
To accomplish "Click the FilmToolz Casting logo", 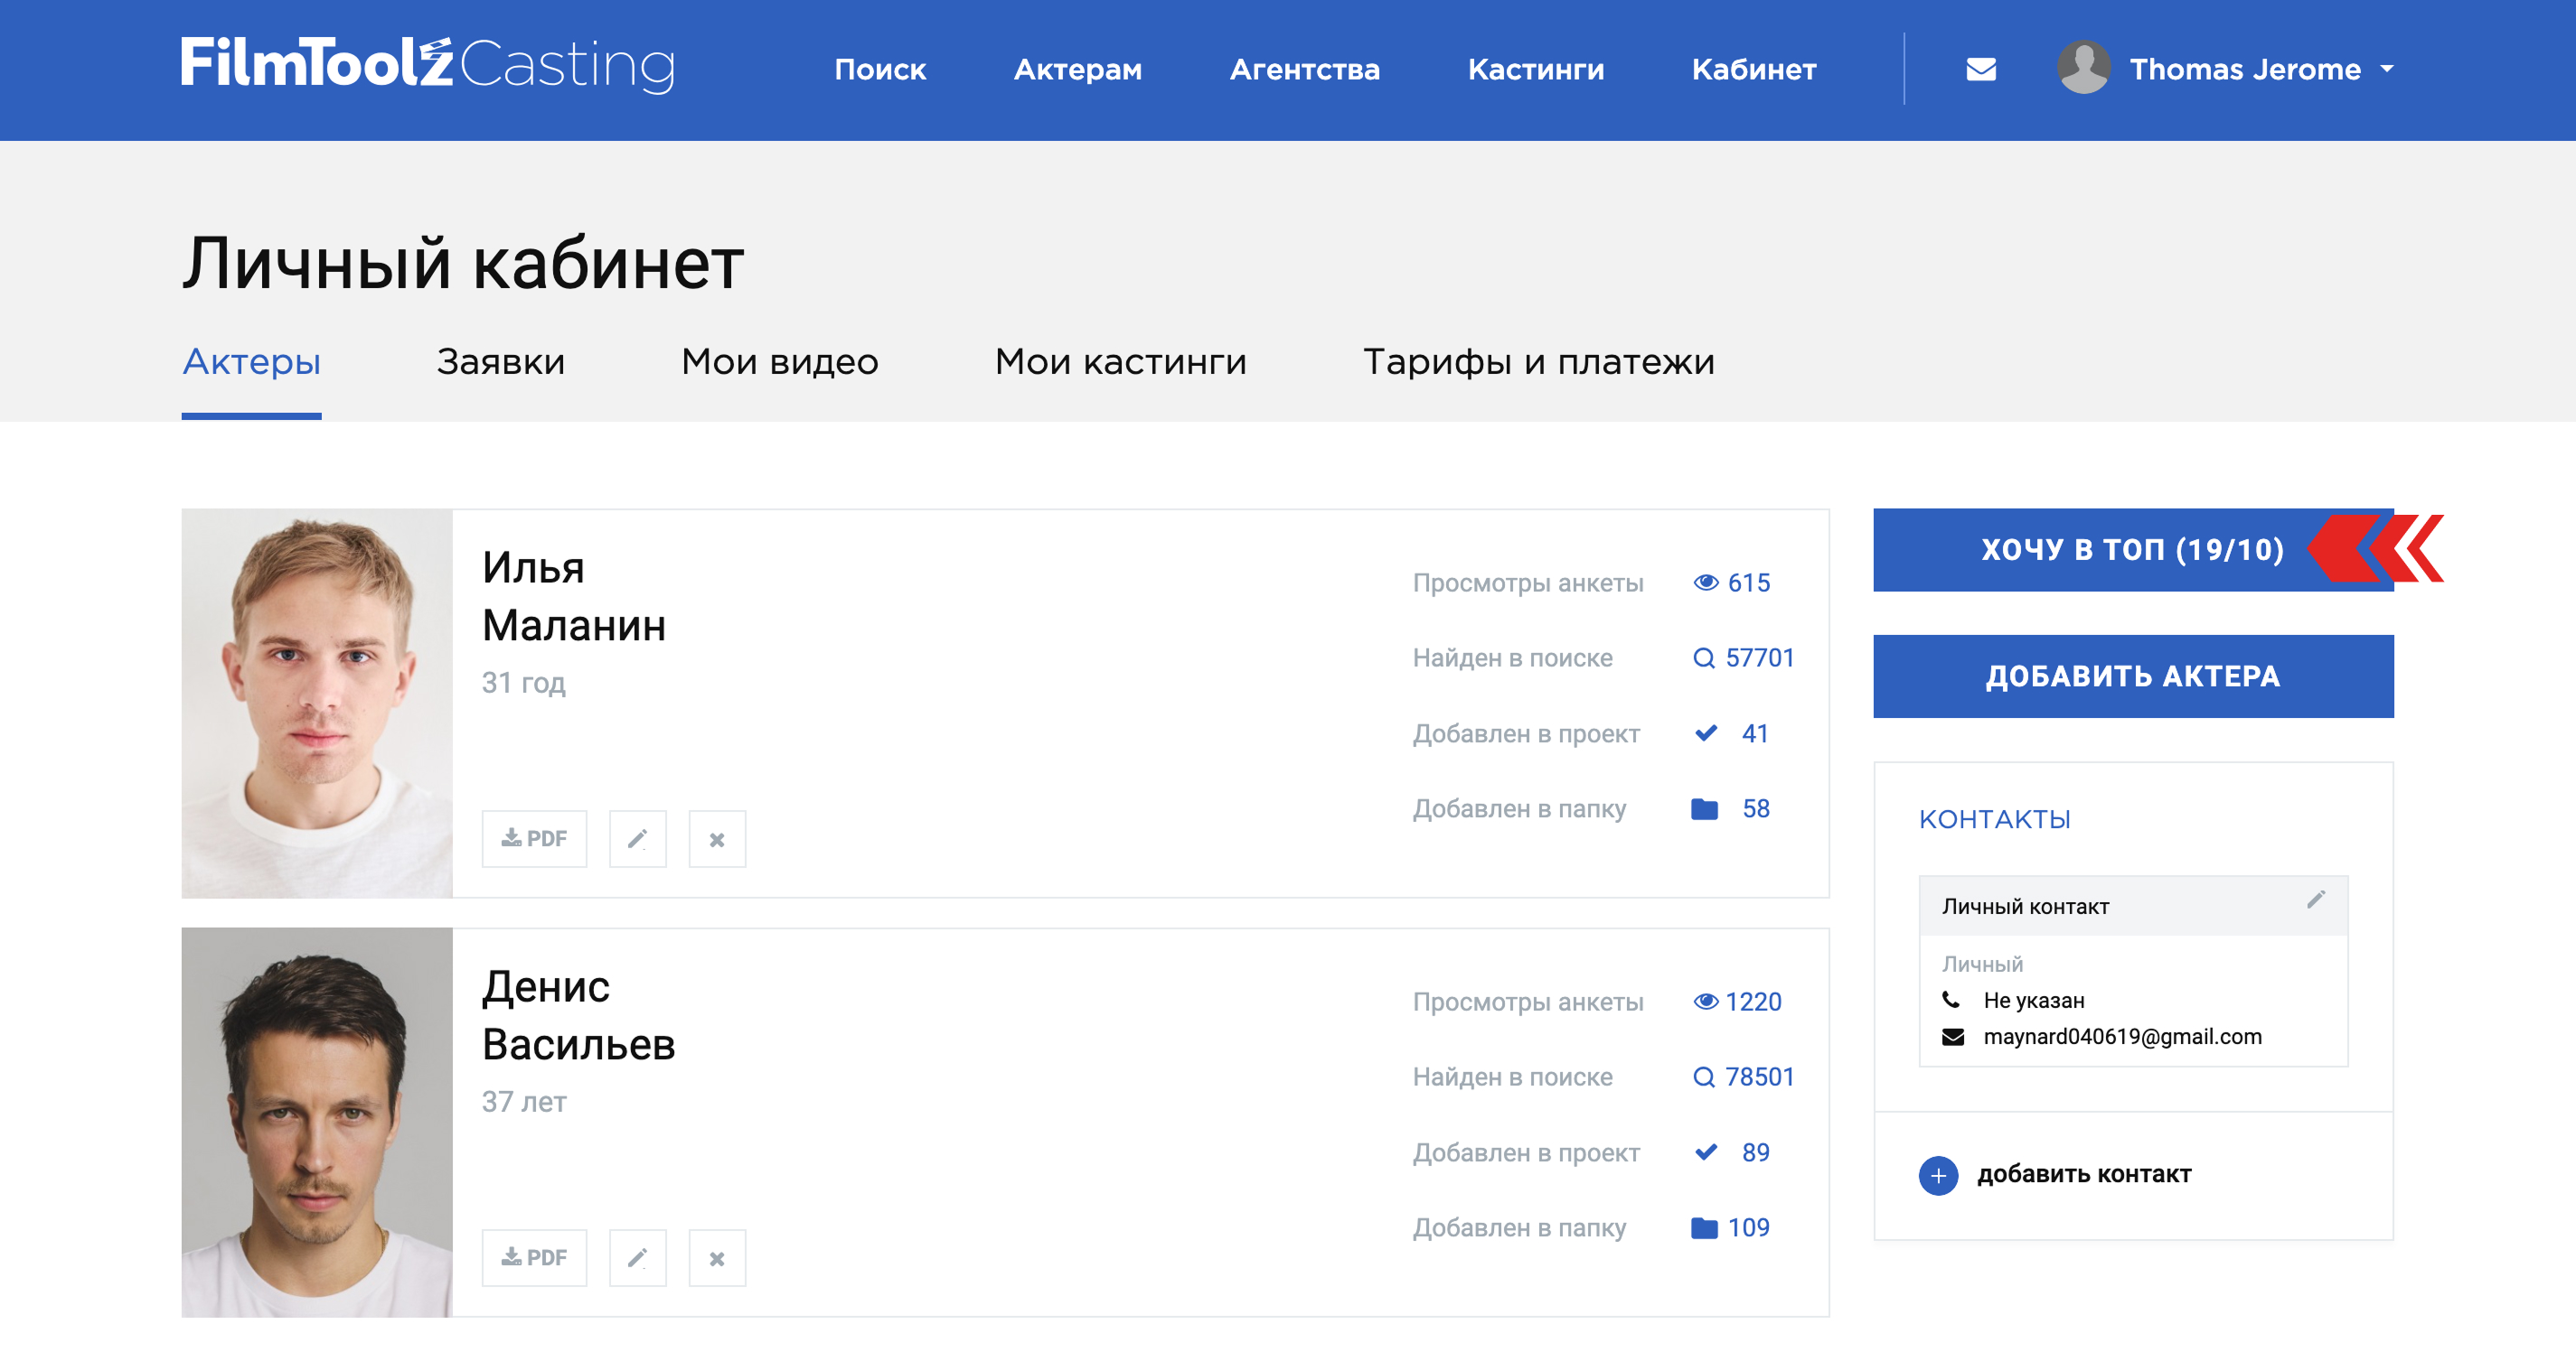I will tap(428, 65).
